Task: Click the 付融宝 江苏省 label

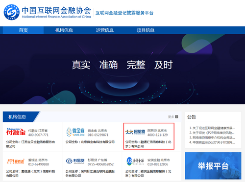Action: [38, 131]
